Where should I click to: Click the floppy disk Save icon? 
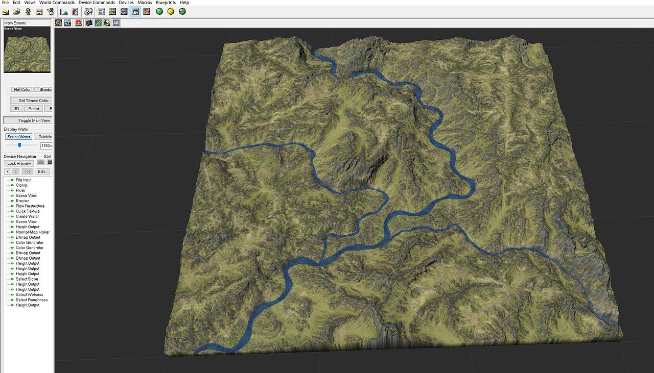click(x=39, y=11)
